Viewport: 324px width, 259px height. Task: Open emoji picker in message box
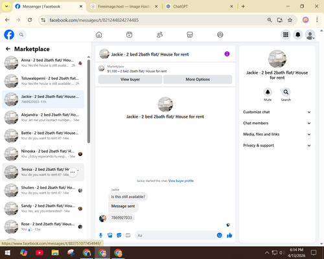pos(219,235)
